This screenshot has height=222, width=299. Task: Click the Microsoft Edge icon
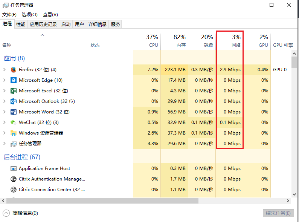pos(13,80)
